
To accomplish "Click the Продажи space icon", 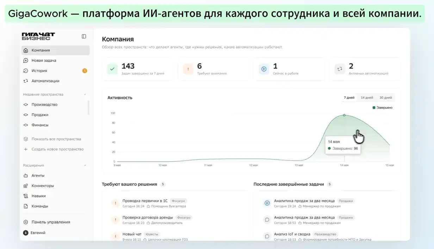I will (26, 115).
